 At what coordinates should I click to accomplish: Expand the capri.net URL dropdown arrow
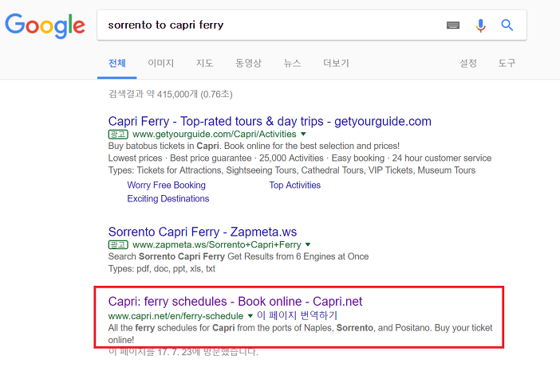(250, 316)
